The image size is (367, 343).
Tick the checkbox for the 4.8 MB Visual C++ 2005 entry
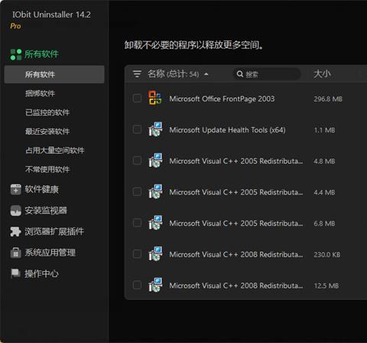click(137, 161)
